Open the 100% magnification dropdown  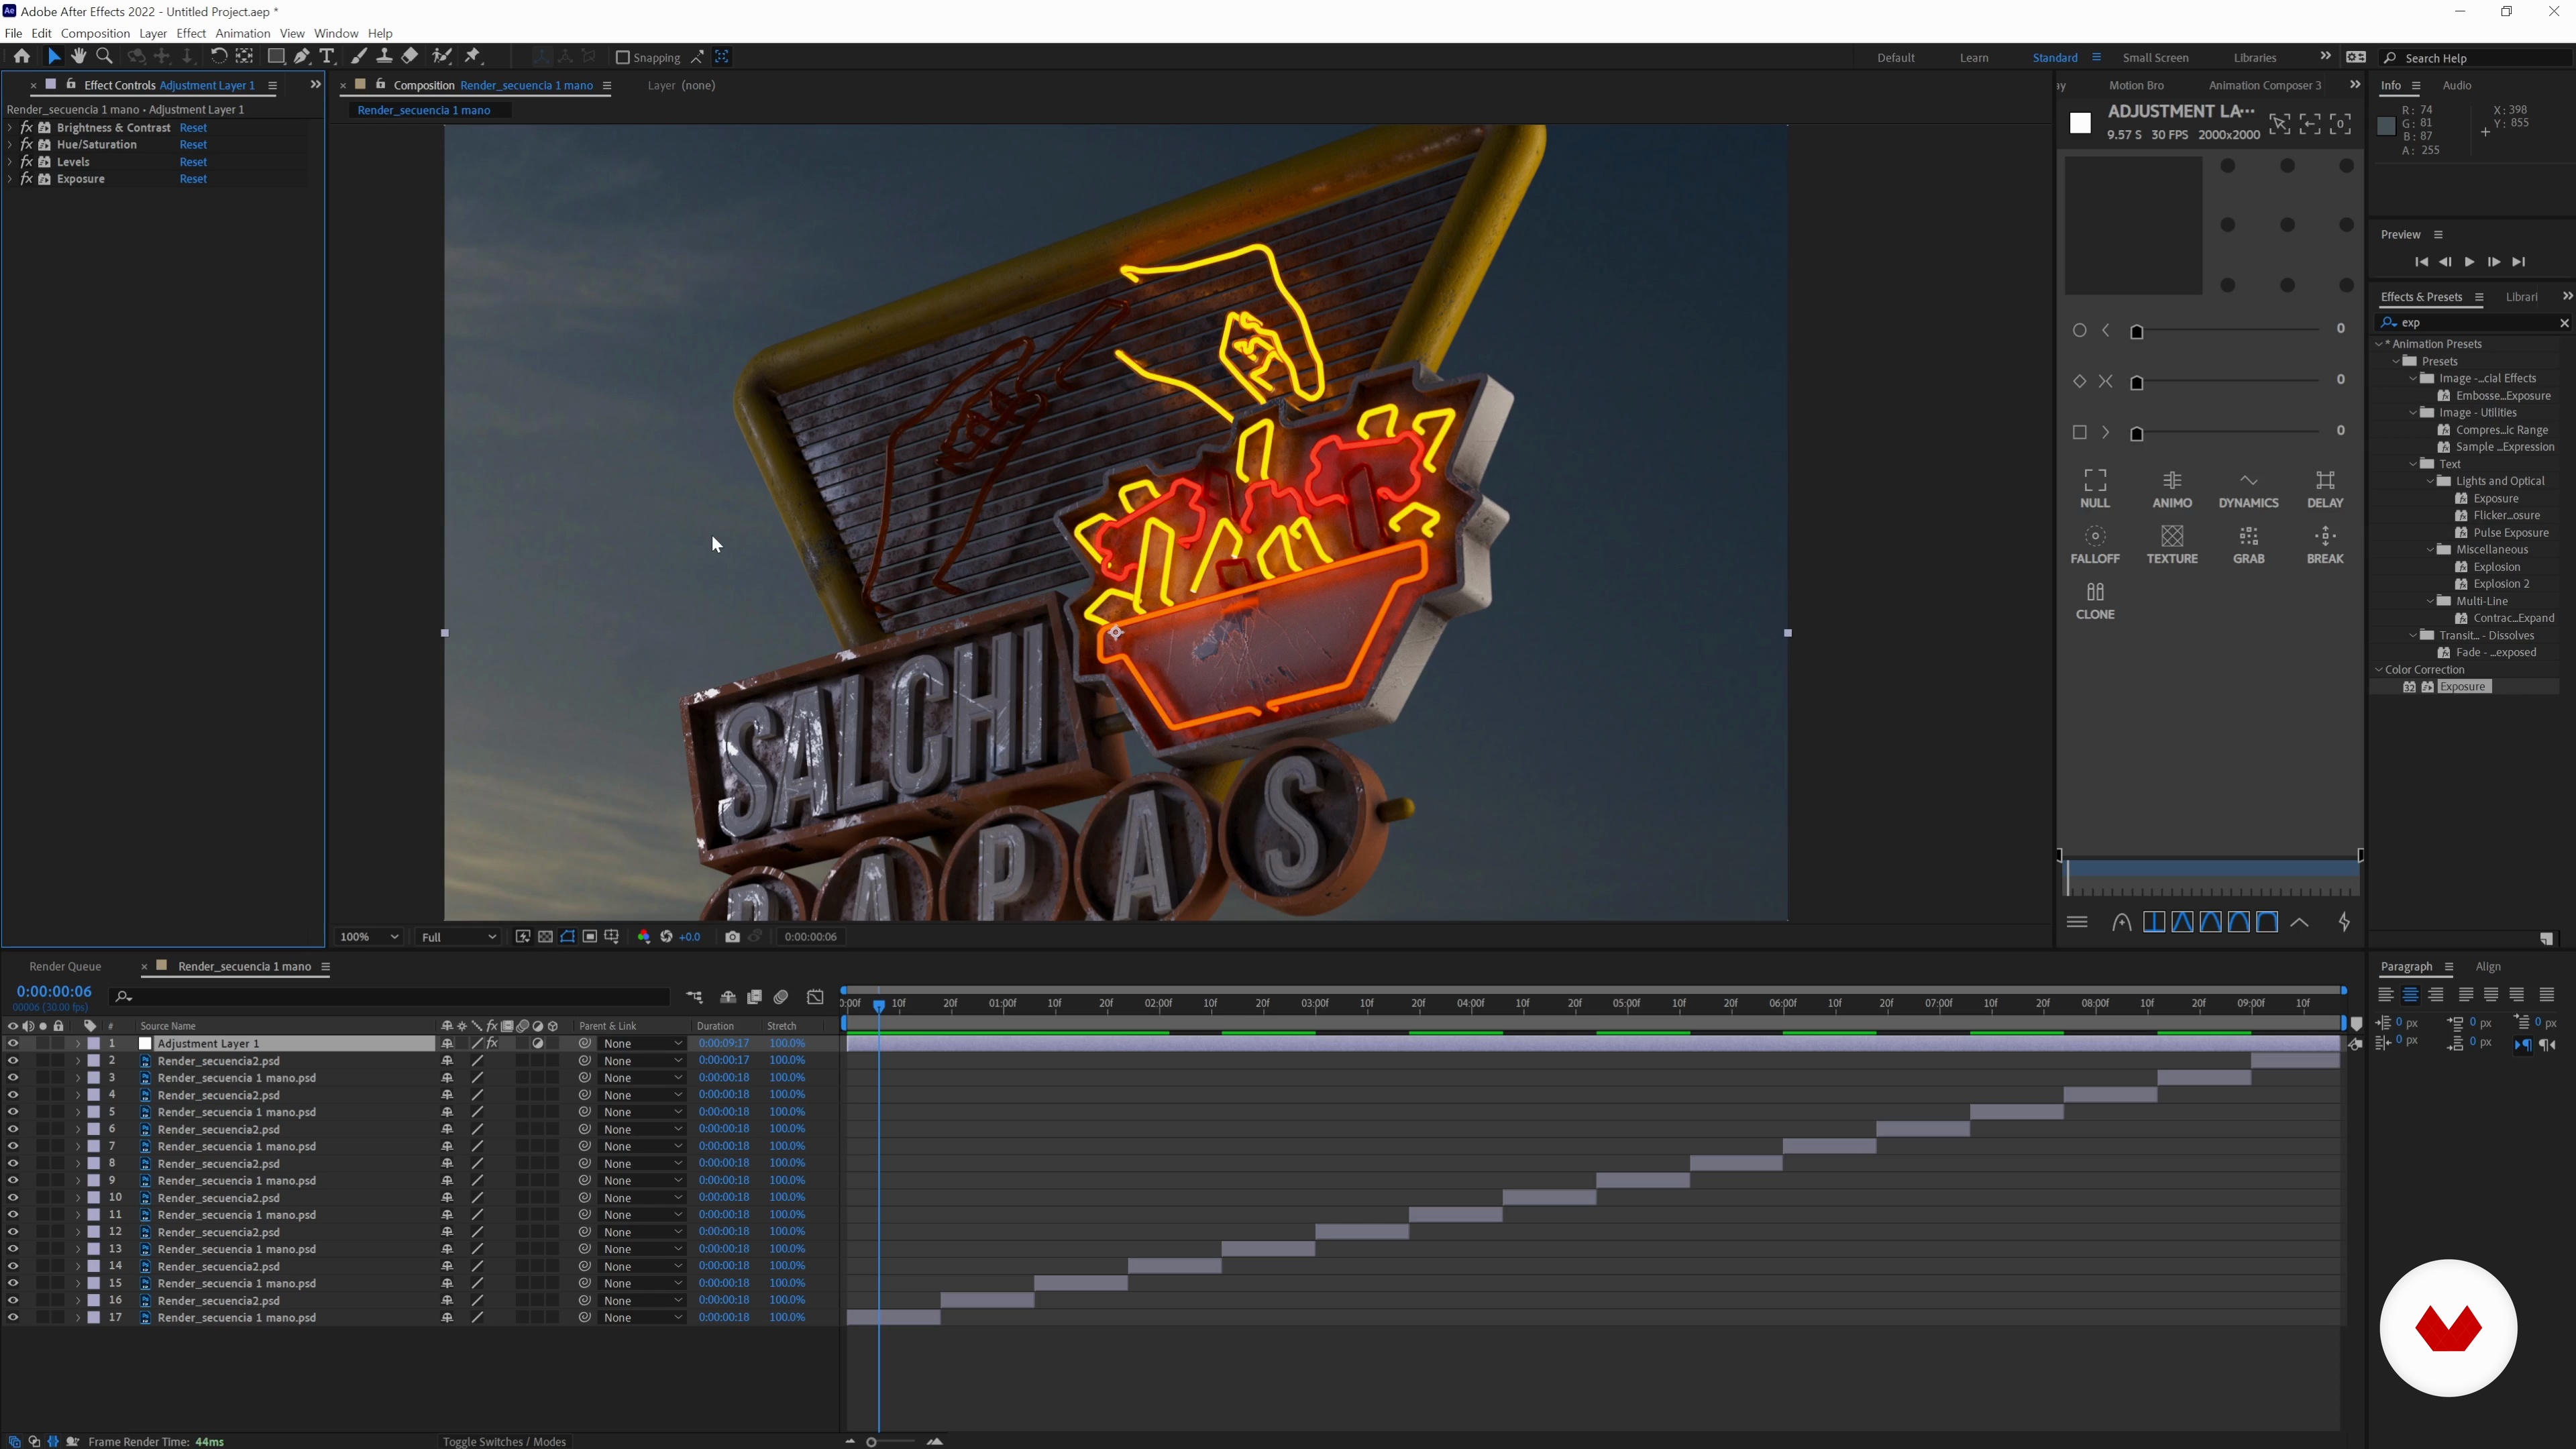(x=369, y=937)
